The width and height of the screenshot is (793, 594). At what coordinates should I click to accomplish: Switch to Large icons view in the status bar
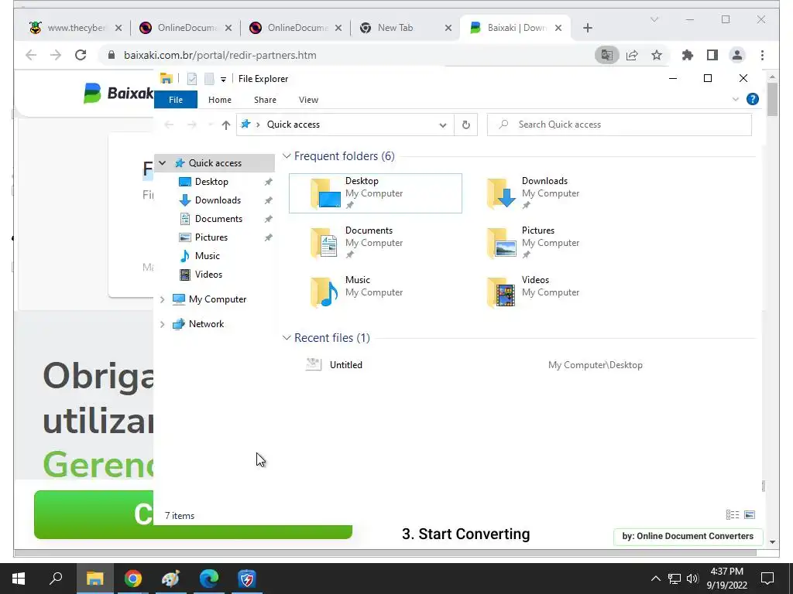point(750,514)
